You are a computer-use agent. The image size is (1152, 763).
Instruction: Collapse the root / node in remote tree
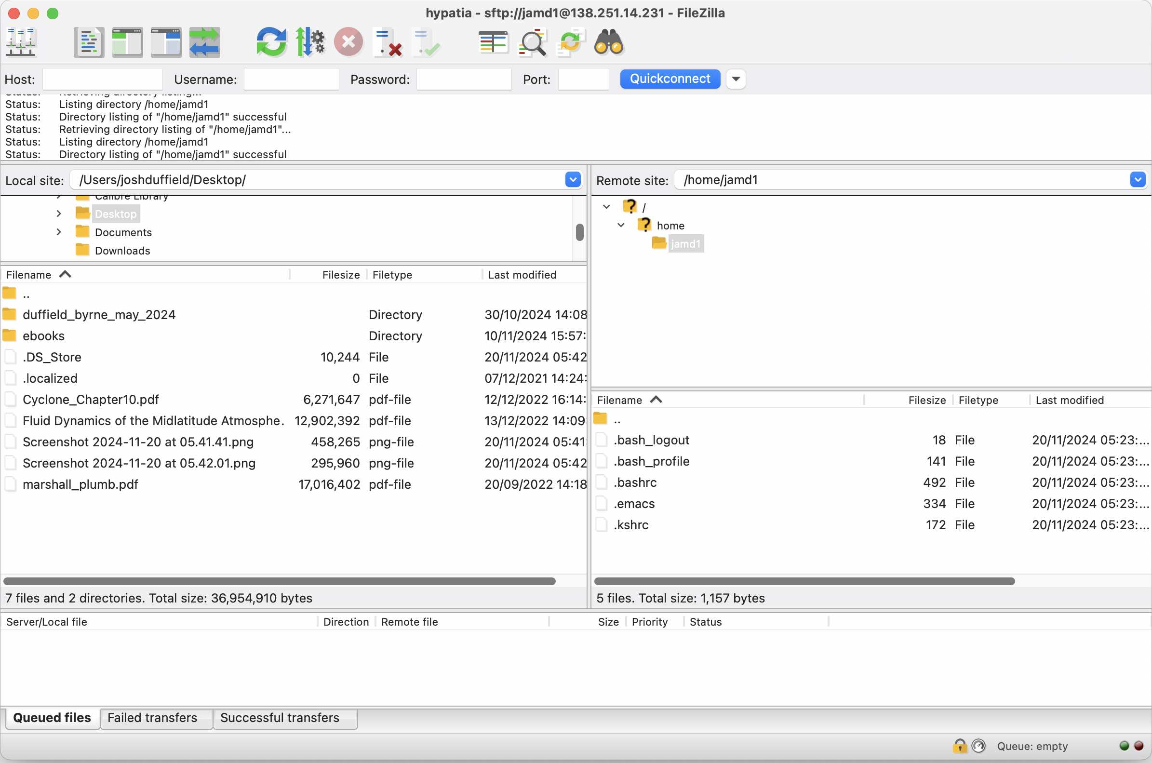[x=606, y=207]
